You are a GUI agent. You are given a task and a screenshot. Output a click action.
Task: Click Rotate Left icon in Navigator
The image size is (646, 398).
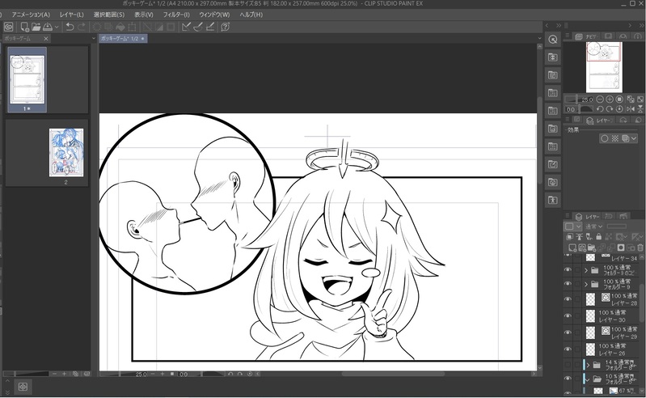click(600, 109)
